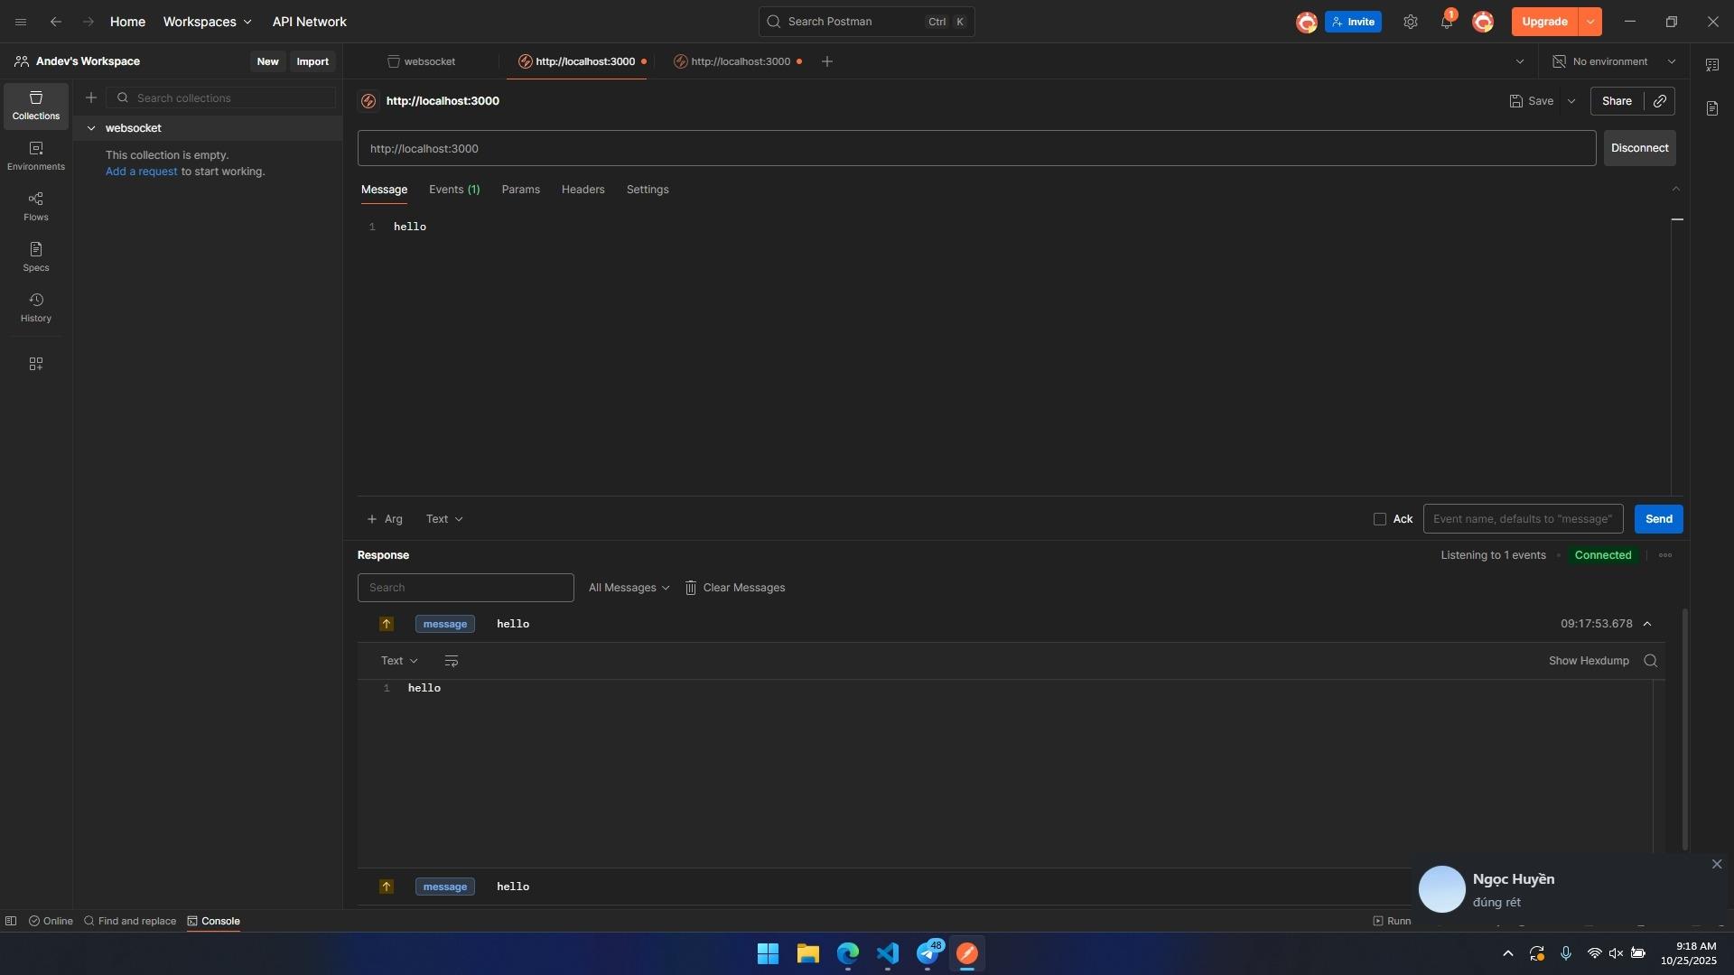The width and height of the screenshot is (1734, 975).
Task: Click the Add a request link
Action: pos(142,172)
